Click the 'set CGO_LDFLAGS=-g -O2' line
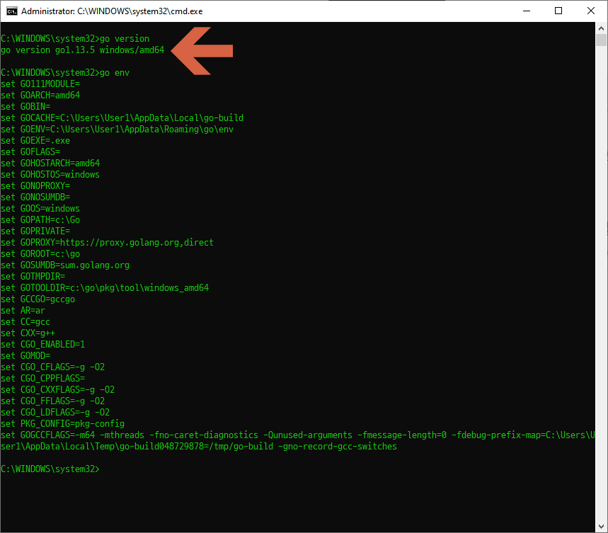The image size is (608, 533). 55,413
